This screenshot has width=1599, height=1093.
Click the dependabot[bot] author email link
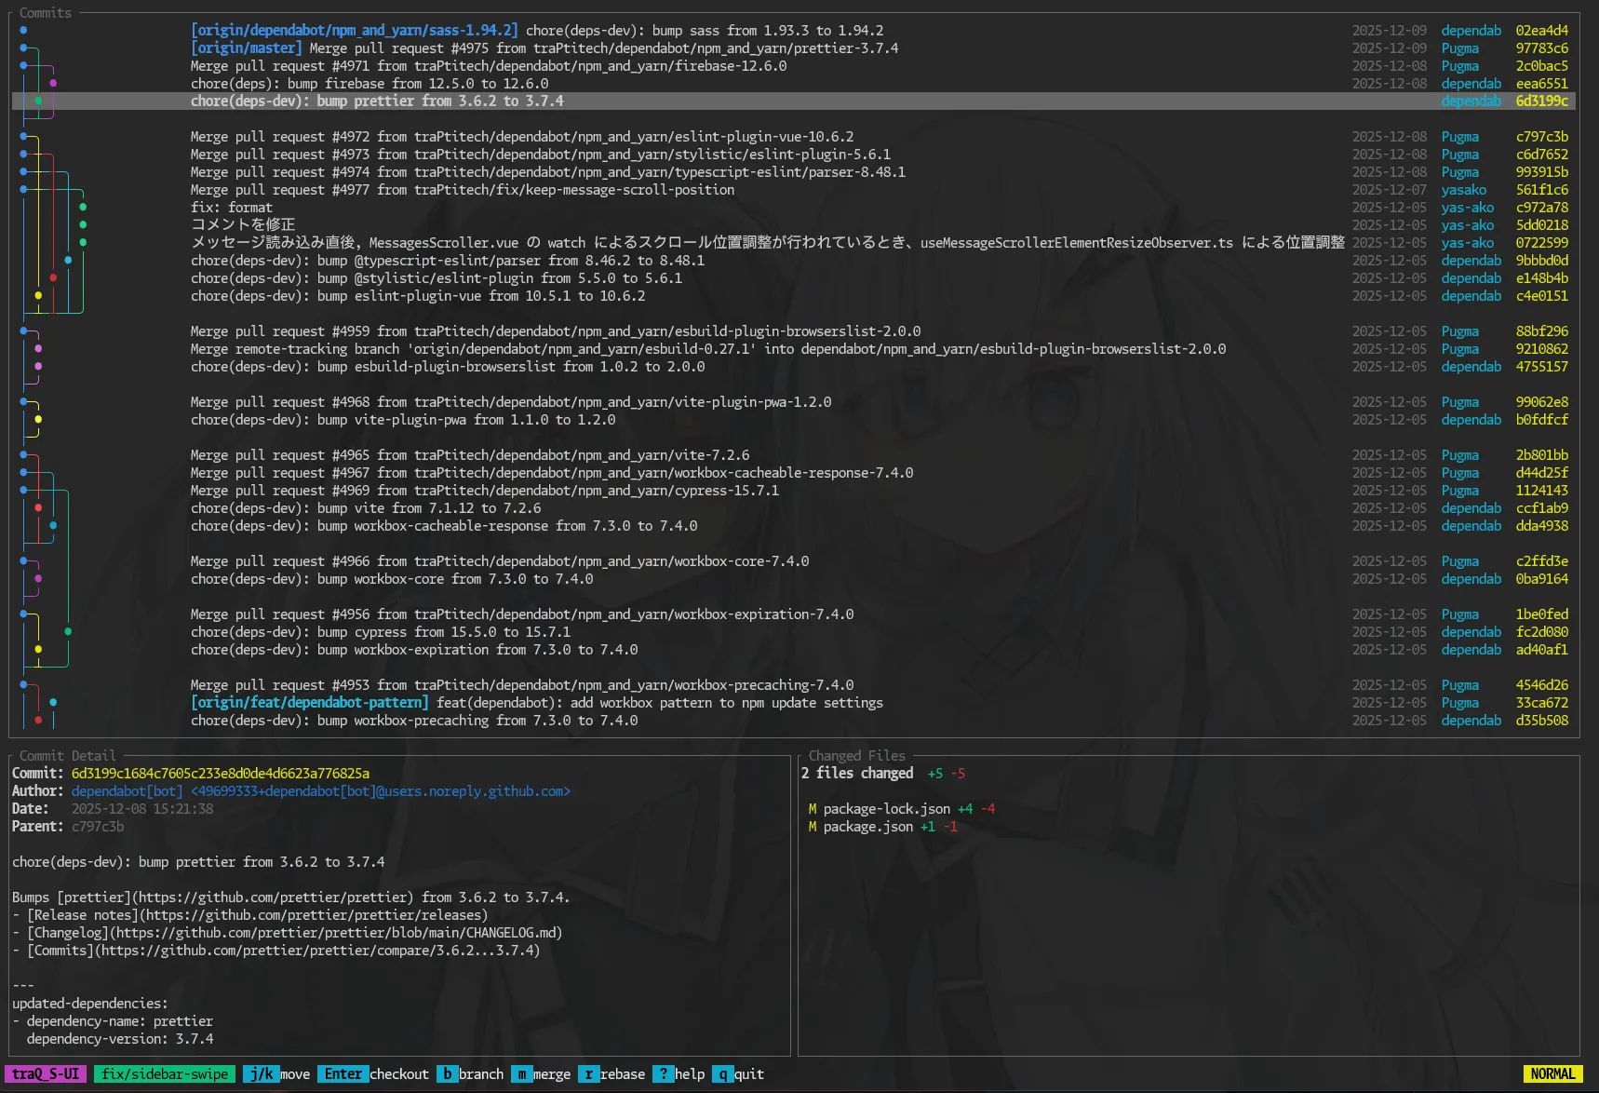[382, 790]
